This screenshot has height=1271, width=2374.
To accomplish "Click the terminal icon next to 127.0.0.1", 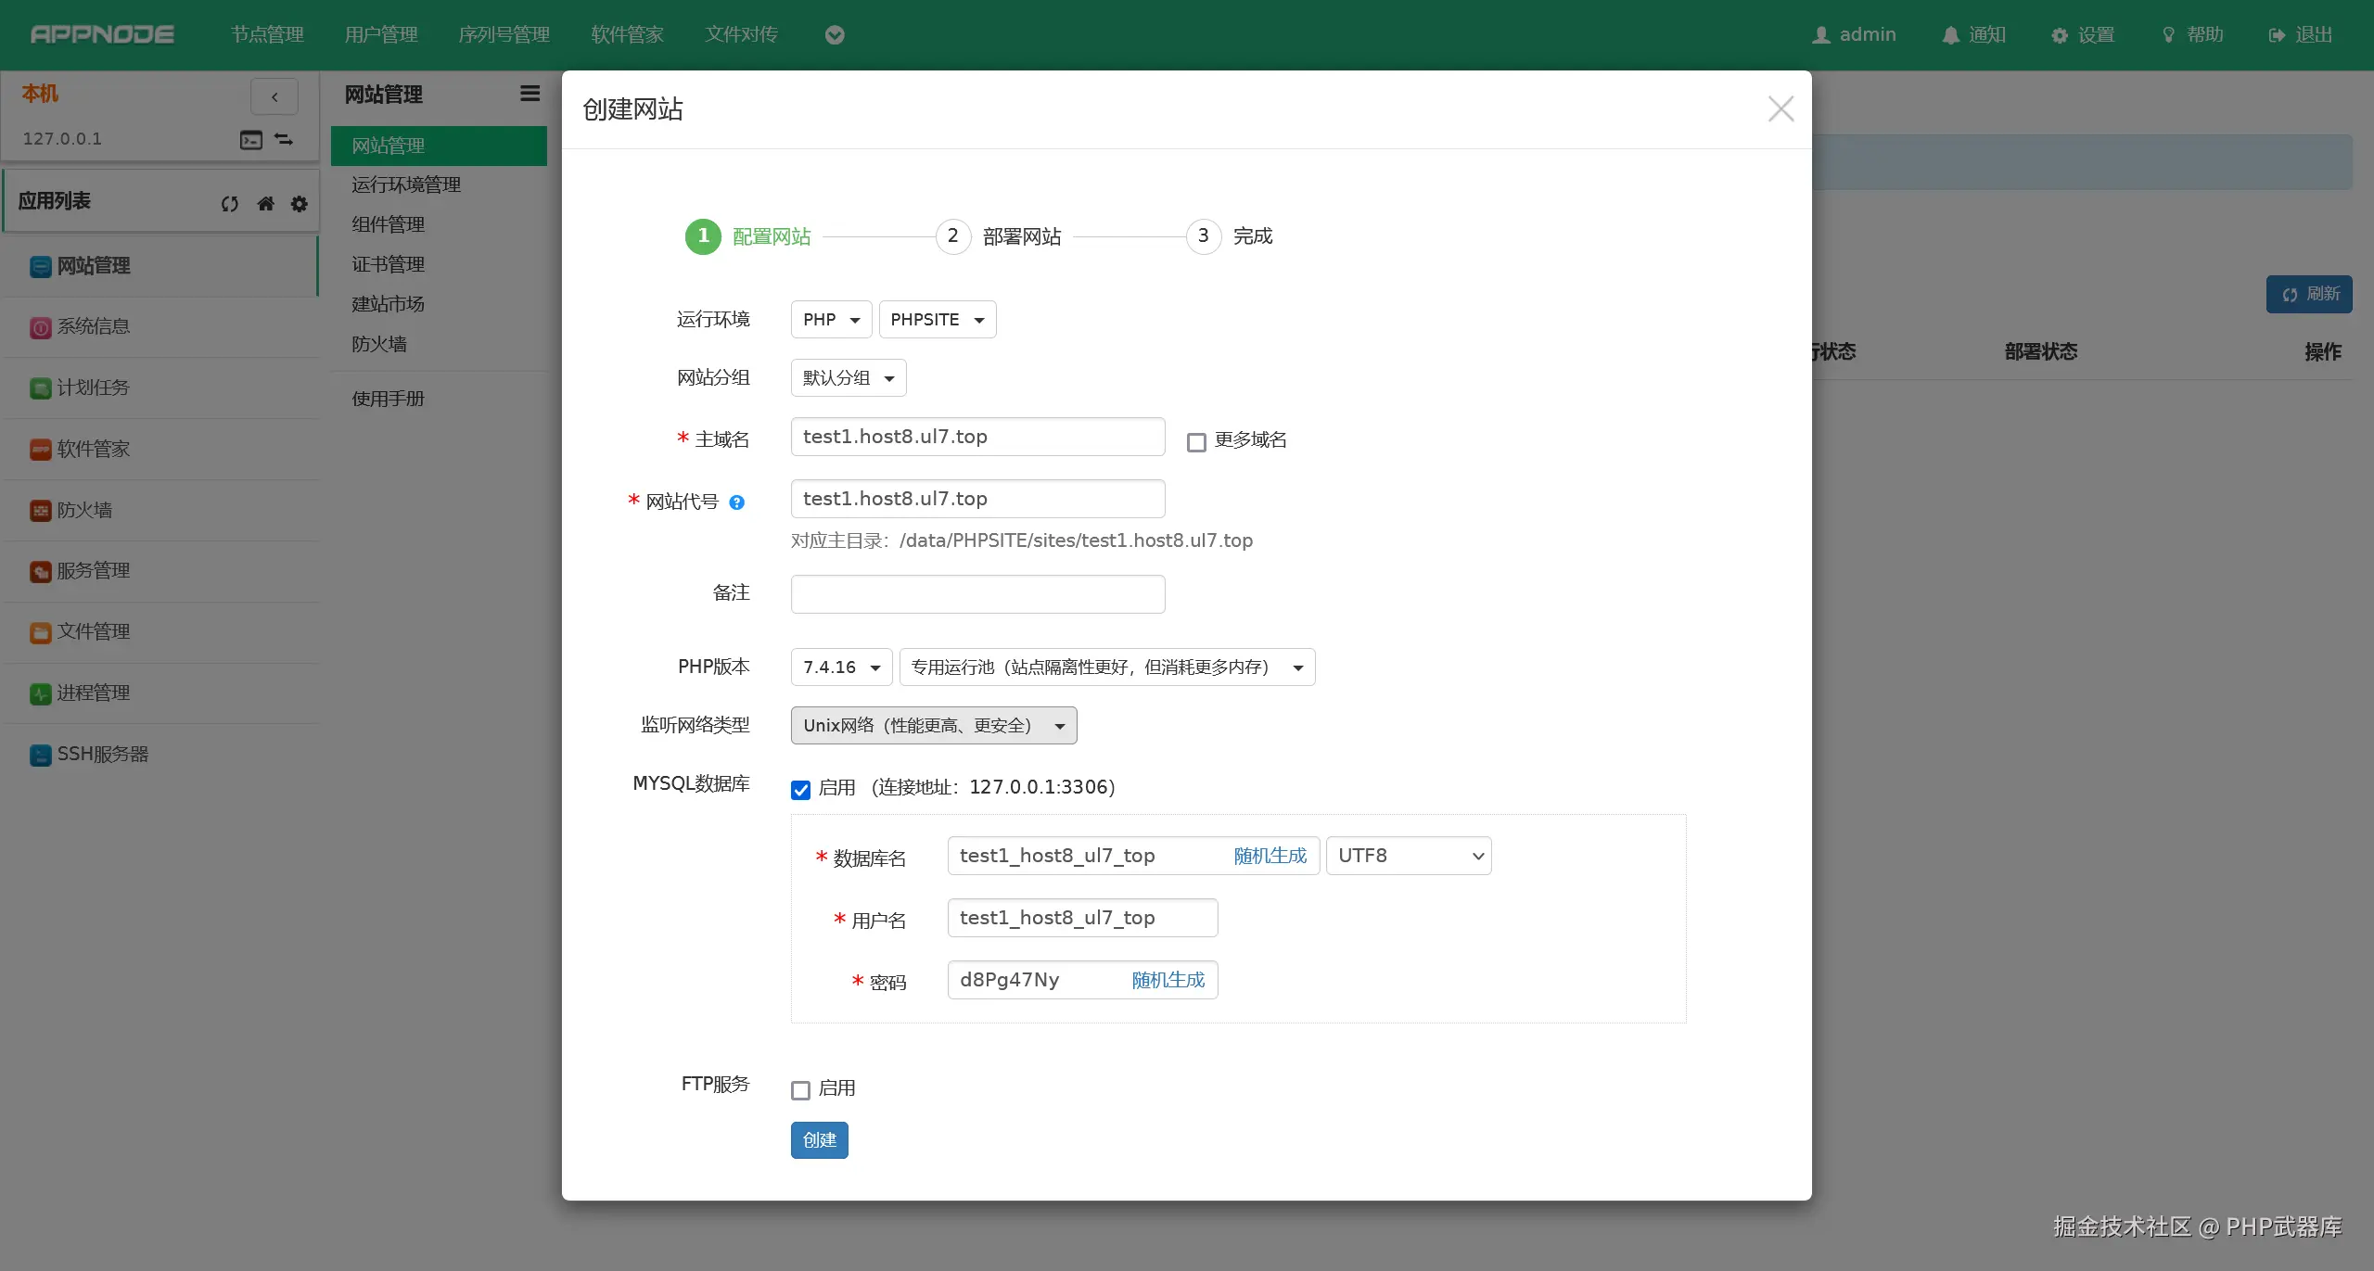I will click(x=250, y=140).
